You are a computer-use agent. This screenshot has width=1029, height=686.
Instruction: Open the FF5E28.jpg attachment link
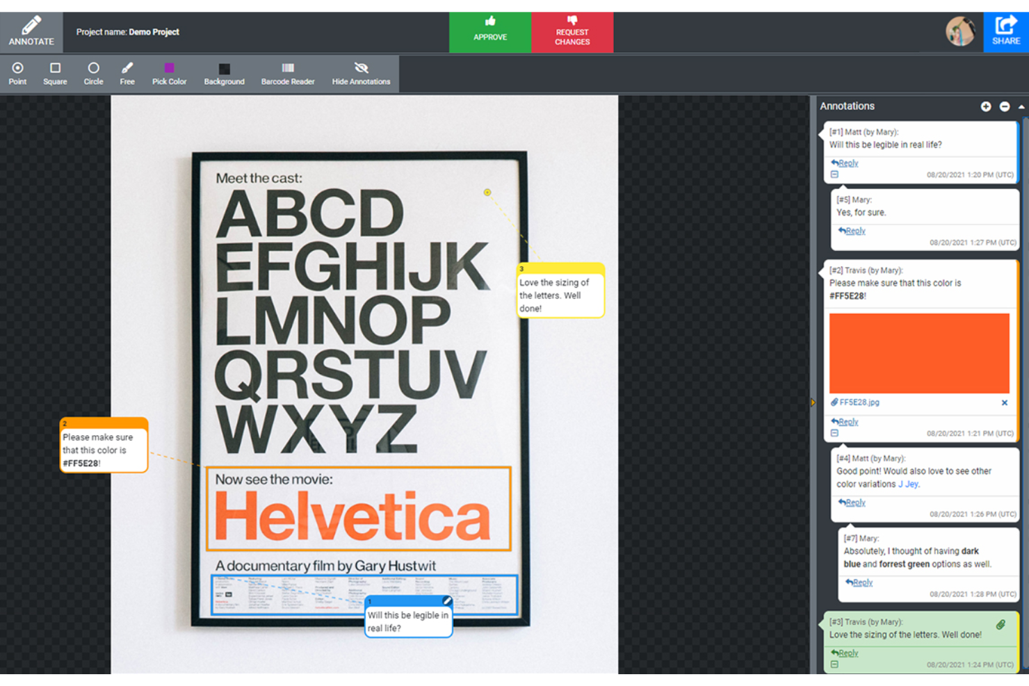859,402
